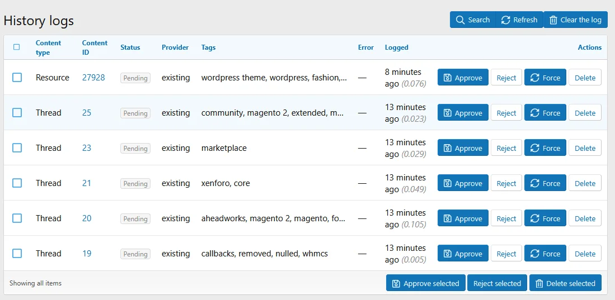Image resolution: width=615 pixels, height=300 pixels.
Task: Click 'callbacks, removed, nulled, whmcs' tags cell
Action: pyautogui.click(x=264, y=254)
